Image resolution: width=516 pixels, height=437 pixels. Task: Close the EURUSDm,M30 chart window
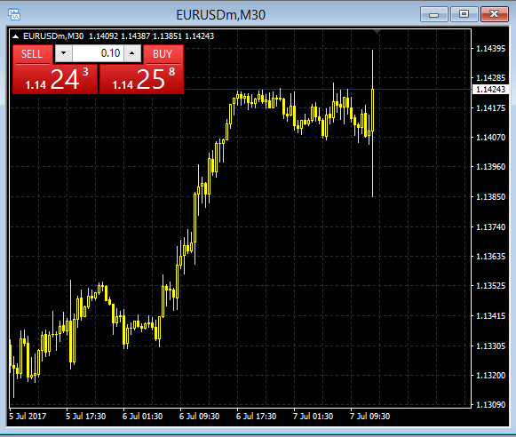[x=495, y=15]
